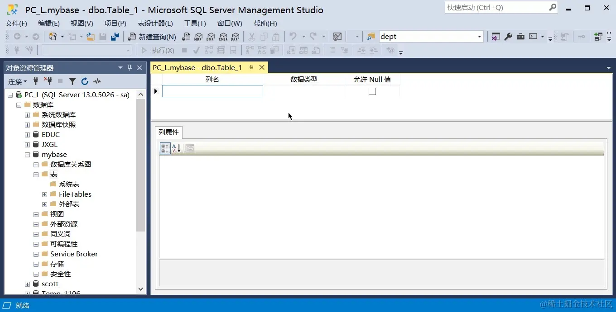Click the Database Engine Query icon
This screenshot has width=616, height=312.
[186, 37]
